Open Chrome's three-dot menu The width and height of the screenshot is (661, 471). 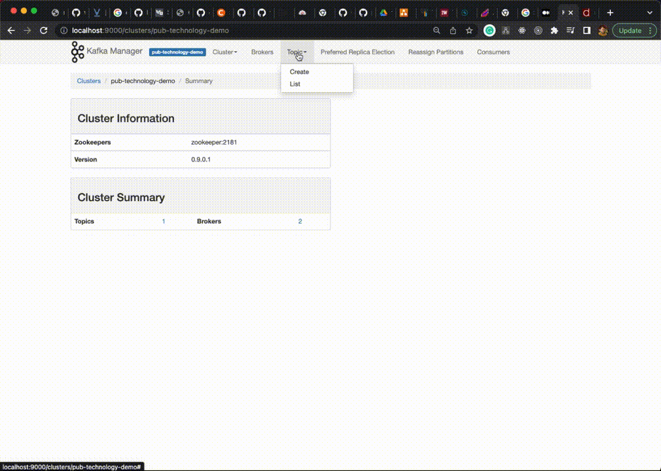click(x=651, y=30)
